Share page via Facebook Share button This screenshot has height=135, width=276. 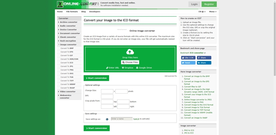[x=204, y=58]
